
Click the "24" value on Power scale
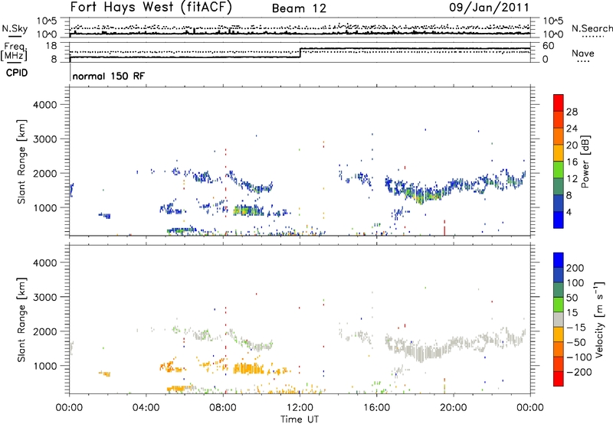[572, 129]
